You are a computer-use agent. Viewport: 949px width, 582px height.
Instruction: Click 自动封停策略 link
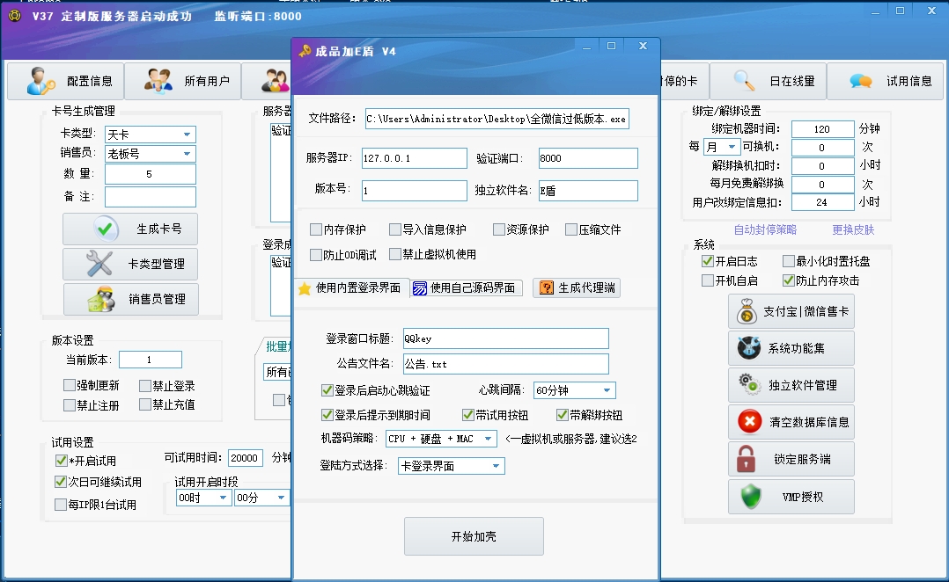tap(765, 229)
